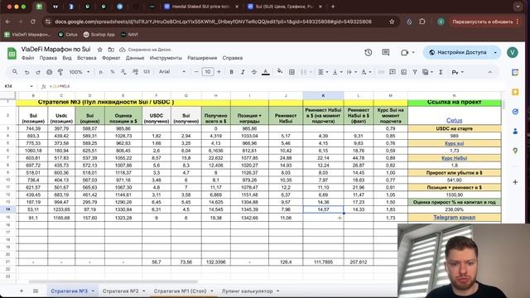The image size is (530, 298).
Task: Toggle bold formatting
Action: (x=232, y=72)
